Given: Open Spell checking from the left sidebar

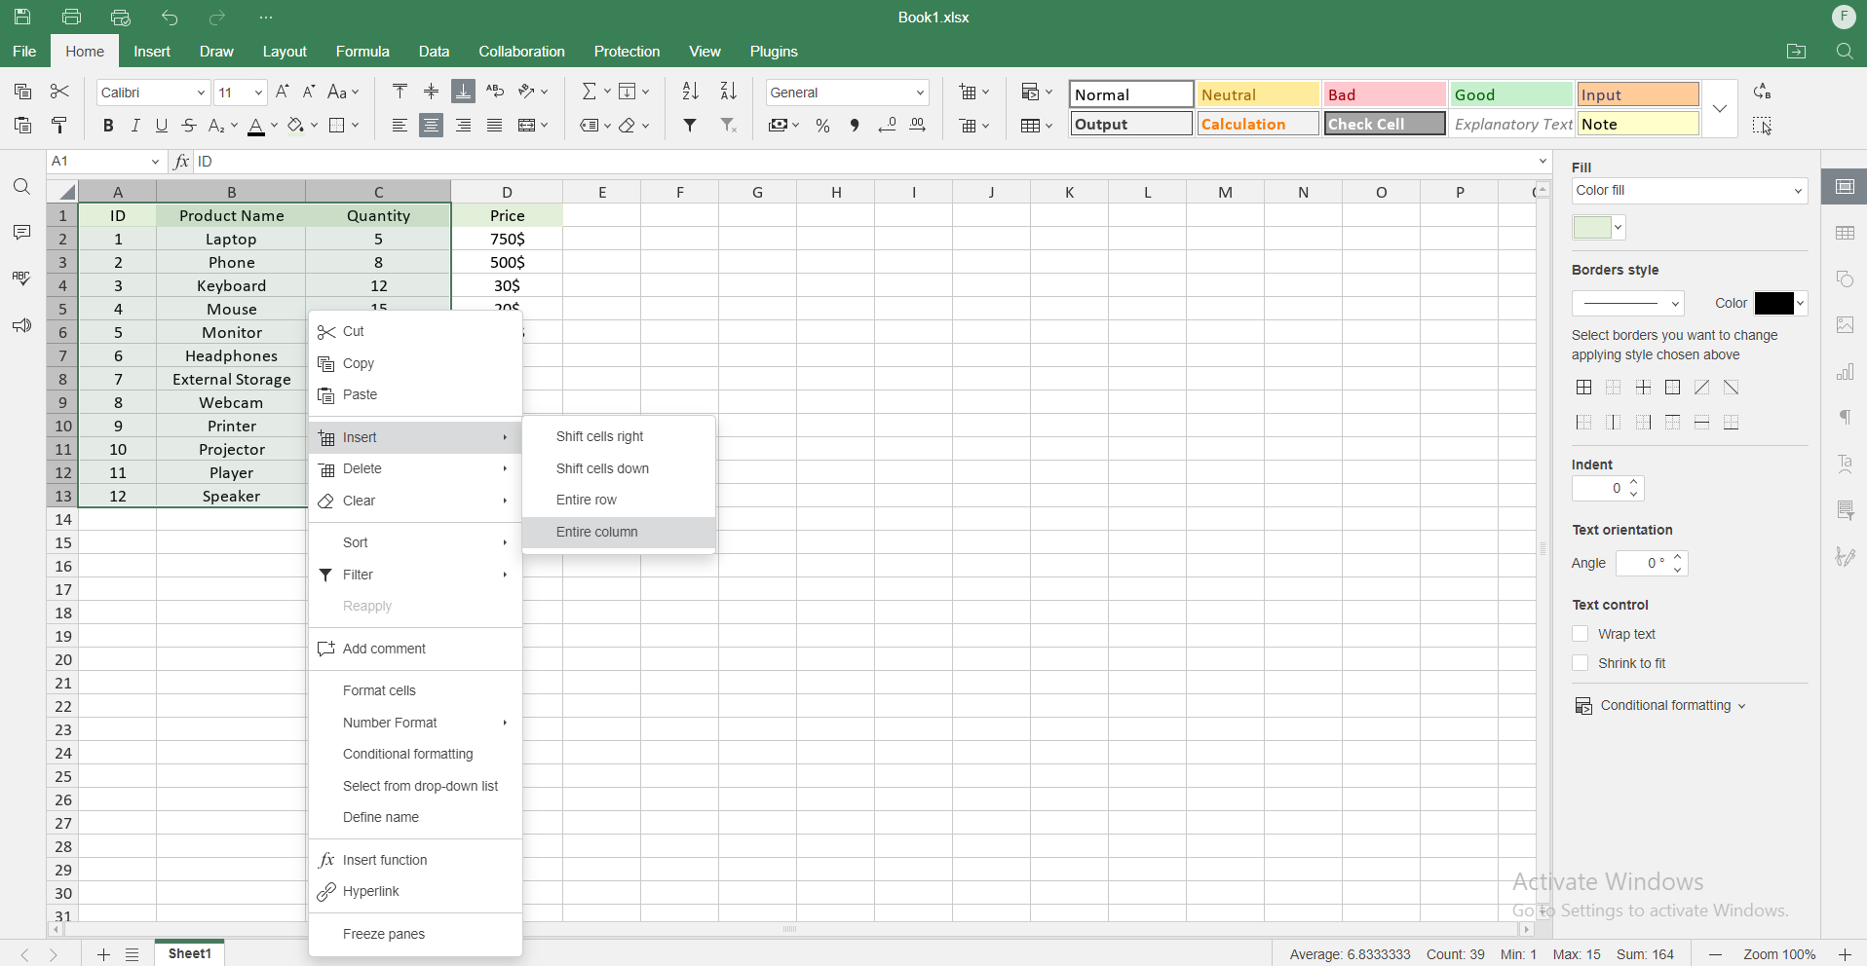Looking at the screenshot, I should point(21,279).
